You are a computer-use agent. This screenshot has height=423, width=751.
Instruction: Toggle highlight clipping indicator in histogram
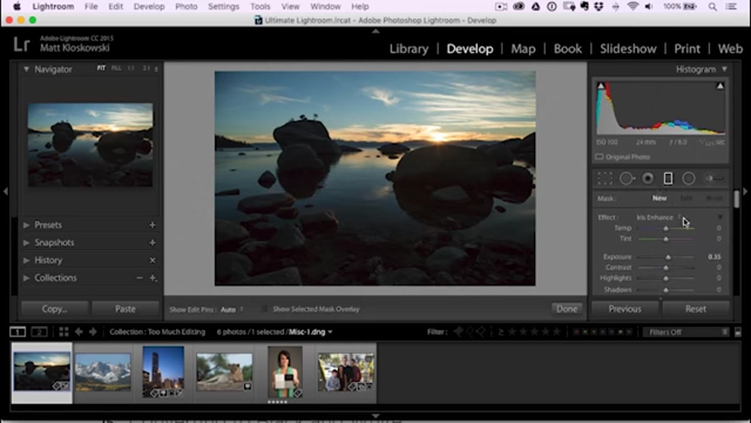[720, 86]
